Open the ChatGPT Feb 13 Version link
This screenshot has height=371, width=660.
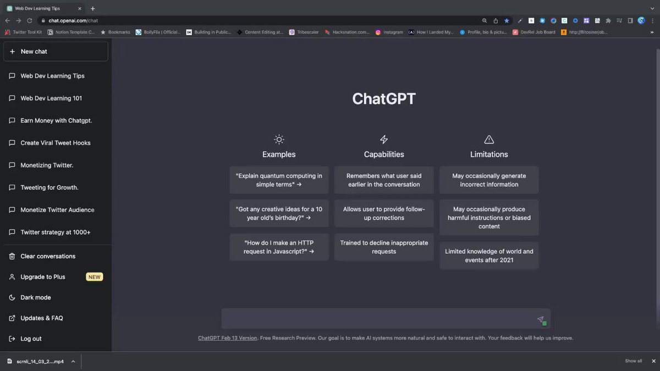pyautogui.click(x=228, y=338)
